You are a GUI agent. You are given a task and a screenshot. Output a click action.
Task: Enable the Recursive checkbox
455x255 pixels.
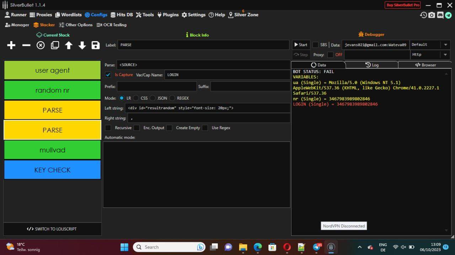coord(108,128)
